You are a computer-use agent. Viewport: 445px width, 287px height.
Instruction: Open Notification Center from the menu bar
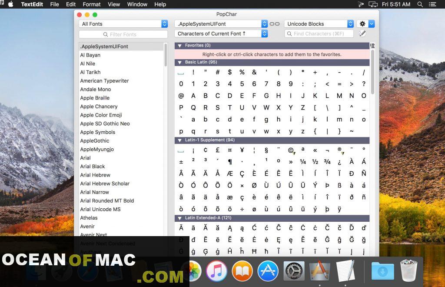pyautogui.click(x=432, y=4)
